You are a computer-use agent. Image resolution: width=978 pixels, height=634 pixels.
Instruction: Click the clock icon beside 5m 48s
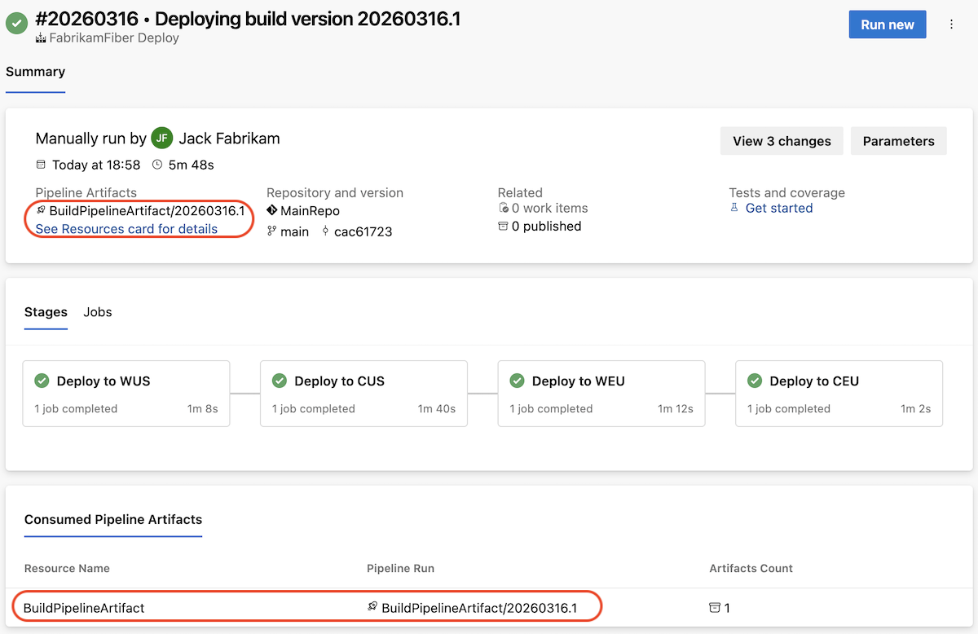pos(157,165)
